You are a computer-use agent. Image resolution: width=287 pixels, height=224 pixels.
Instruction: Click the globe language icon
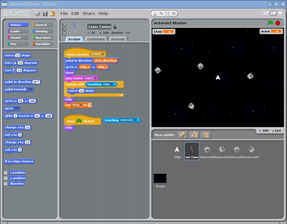pyautogui.click(x=38, y=13)
